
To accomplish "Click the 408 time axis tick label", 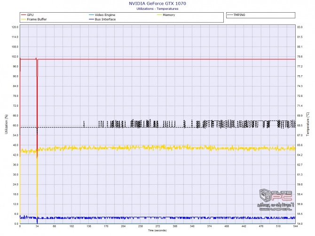I will [x=227, y=226].
